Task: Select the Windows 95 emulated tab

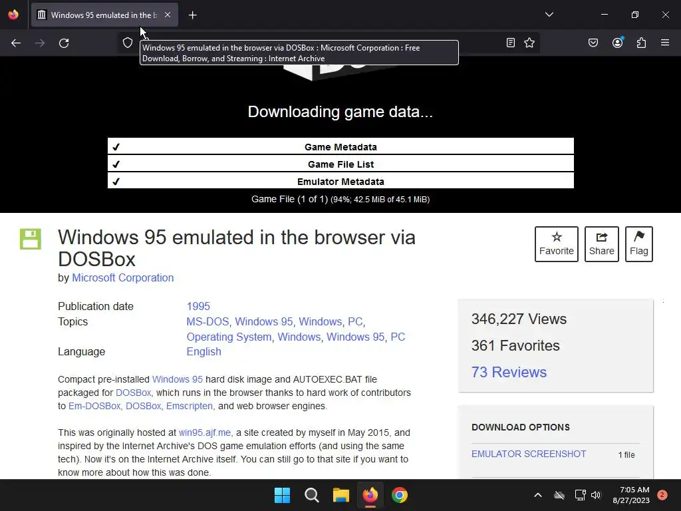Action: [x=104, y=15]
